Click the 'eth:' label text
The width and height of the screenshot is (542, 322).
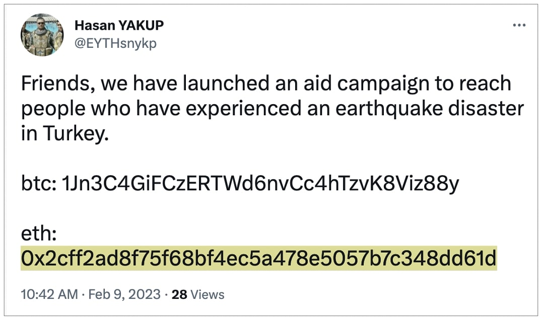pos(39,233)
